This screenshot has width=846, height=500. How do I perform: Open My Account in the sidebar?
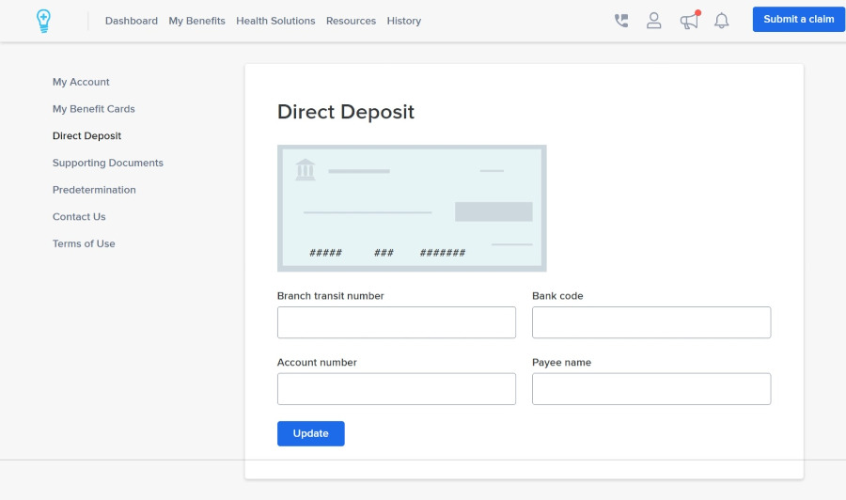click(81, 82)
